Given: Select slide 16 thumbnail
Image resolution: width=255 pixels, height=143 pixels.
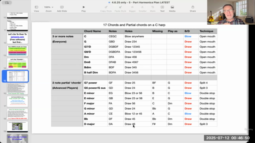Looking at the screenshot, I should pos(18,89).
